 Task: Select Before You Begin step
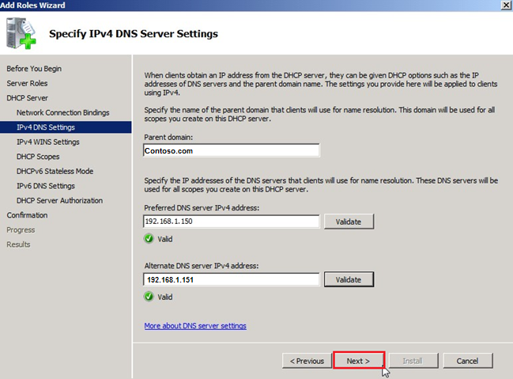tap(34, 69)
